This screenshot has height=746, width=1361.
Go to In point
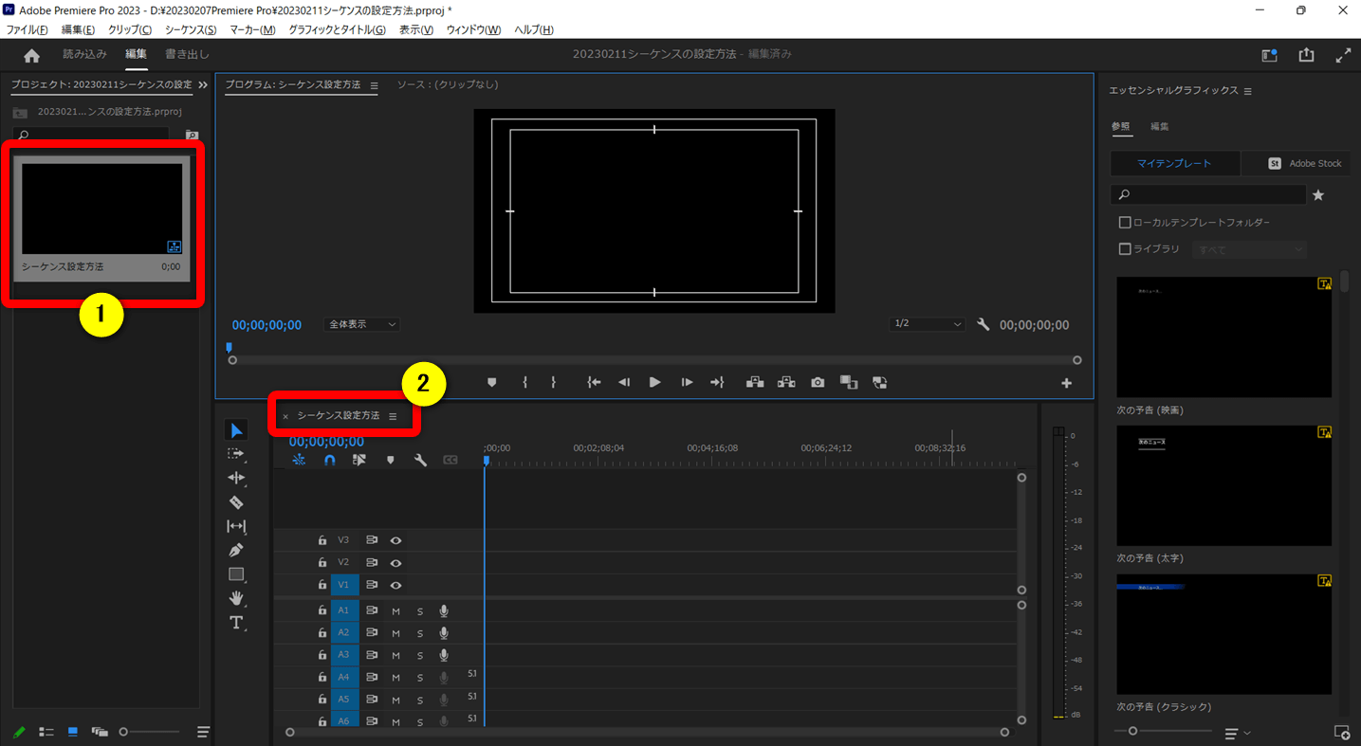(x=594, y=382)
